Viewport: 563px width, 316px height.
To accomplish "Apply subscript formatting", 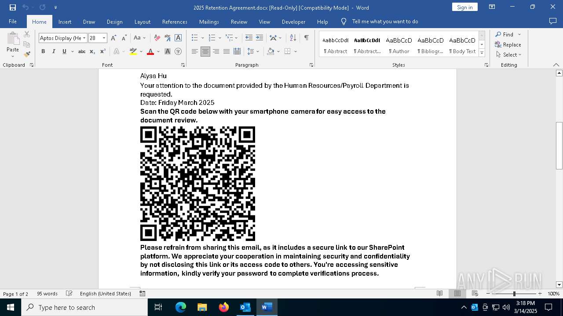I will pos(92,51).
